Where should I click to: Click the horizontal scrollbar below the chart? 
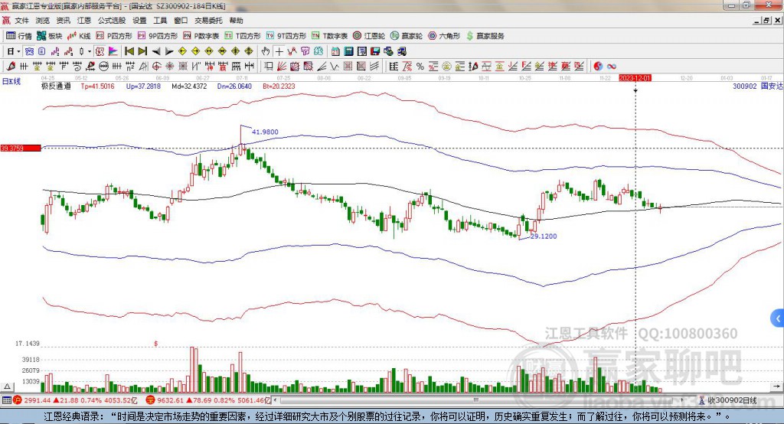click(459, 400)
